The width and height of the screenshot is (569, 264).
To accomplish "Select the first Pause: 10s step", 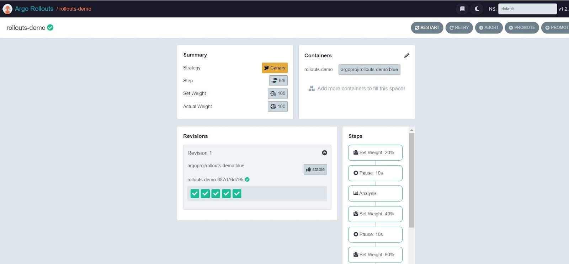I will coord(375,173).
